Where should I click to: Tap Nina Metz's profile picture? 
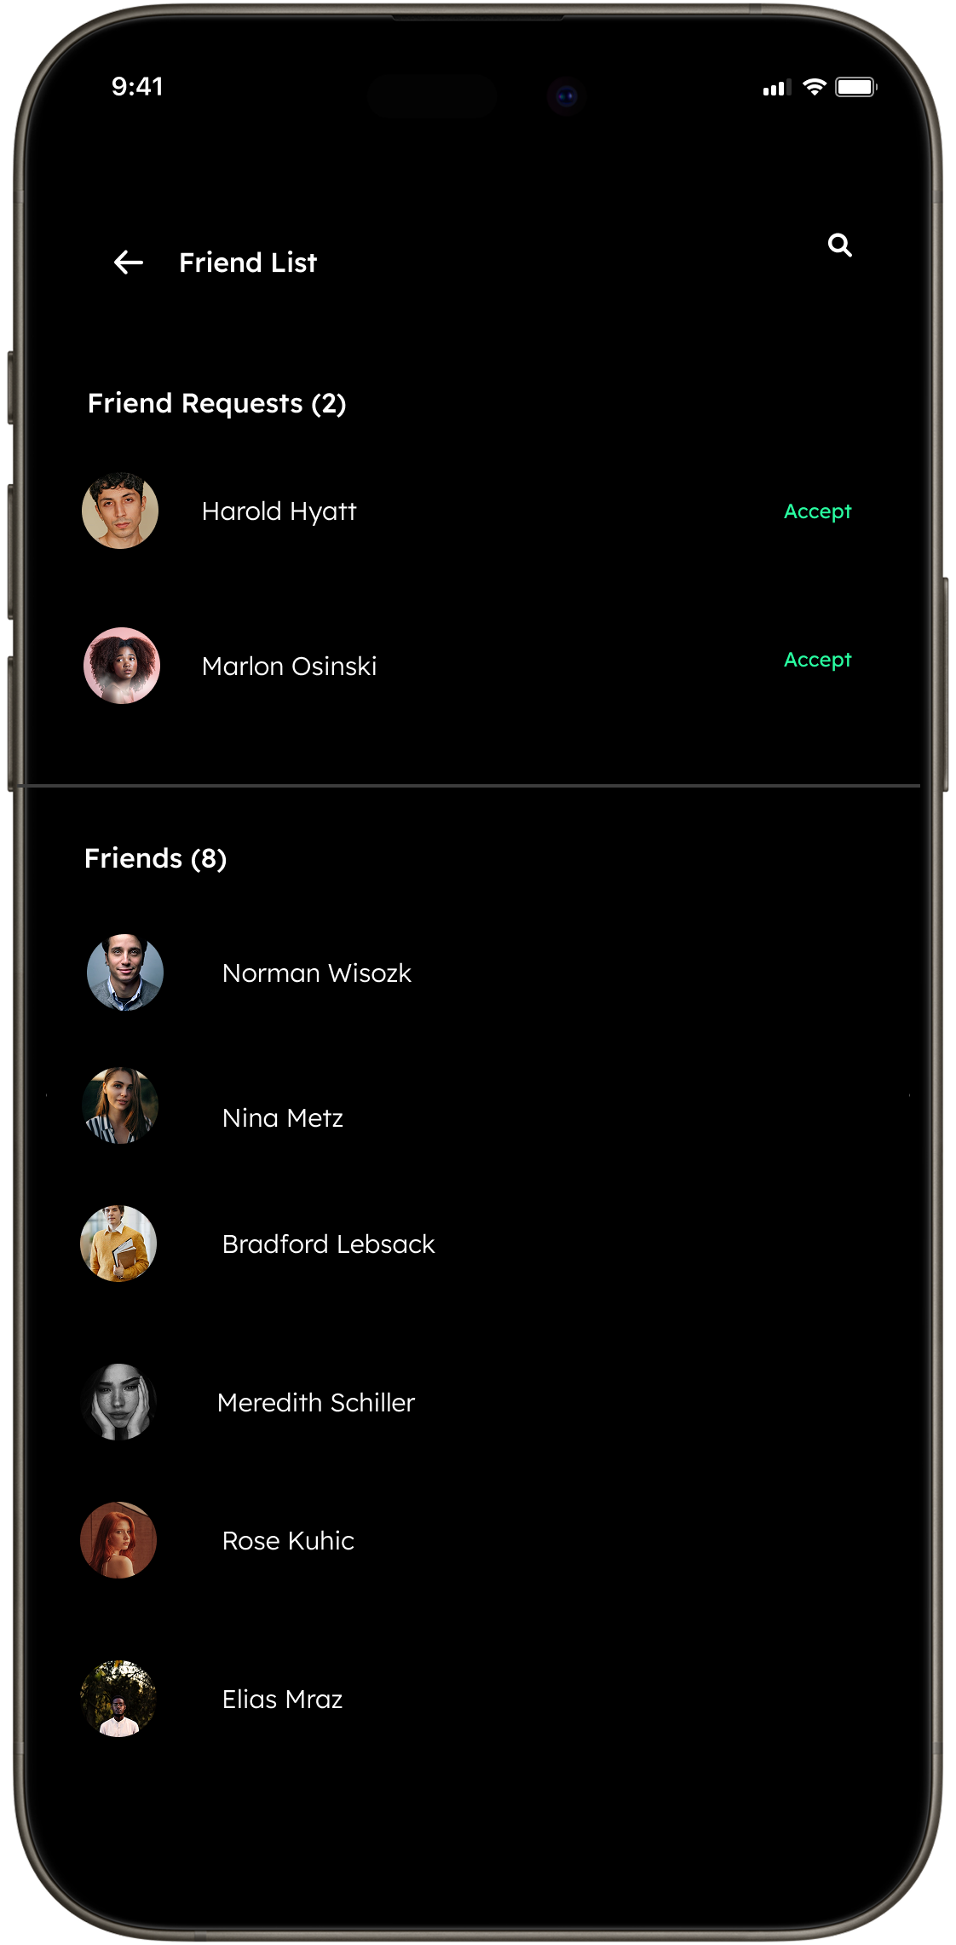point(120,1105)
